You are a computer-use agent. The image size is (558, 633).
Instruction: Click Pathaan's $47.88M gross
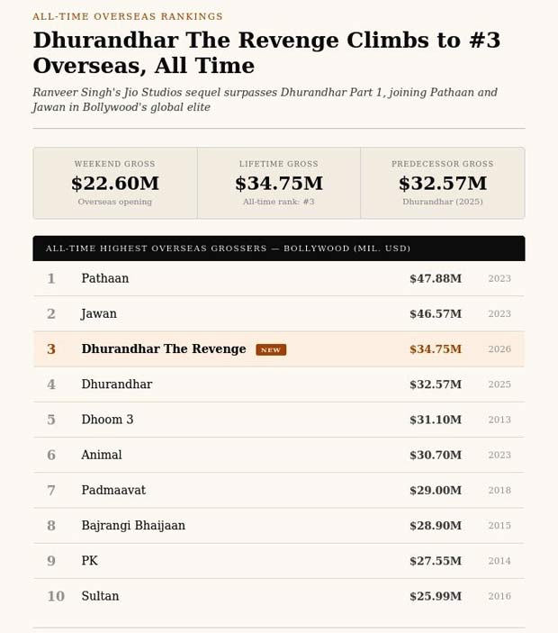tap(436, 278)
